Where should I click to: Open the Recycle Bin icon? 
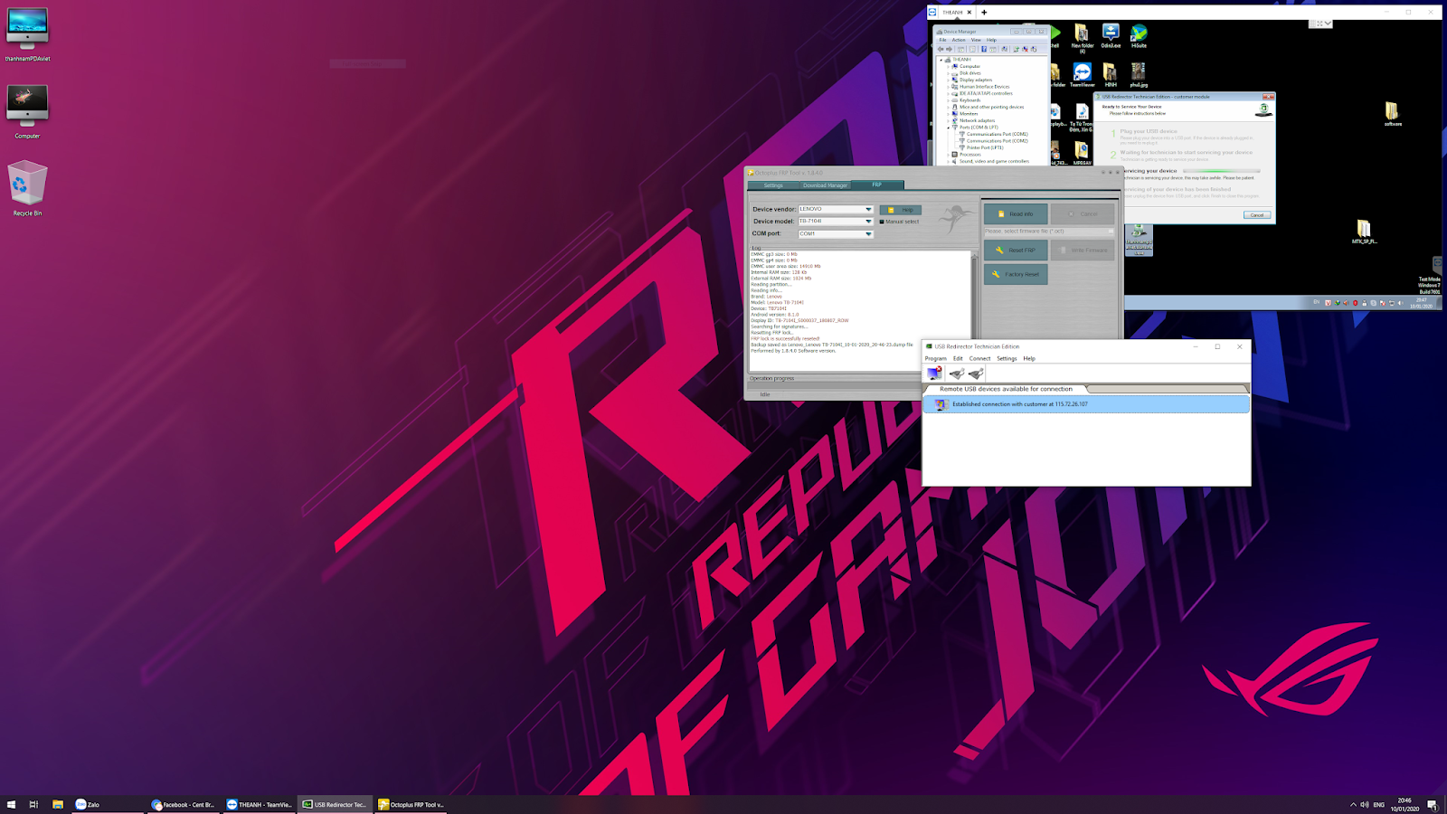(27, 188)
